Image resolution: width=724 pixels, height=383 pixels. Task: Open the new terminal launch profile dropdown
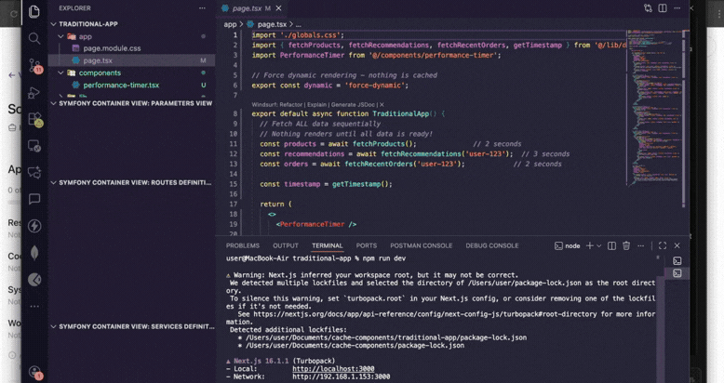pyautogui.click(x=598, y=245)
